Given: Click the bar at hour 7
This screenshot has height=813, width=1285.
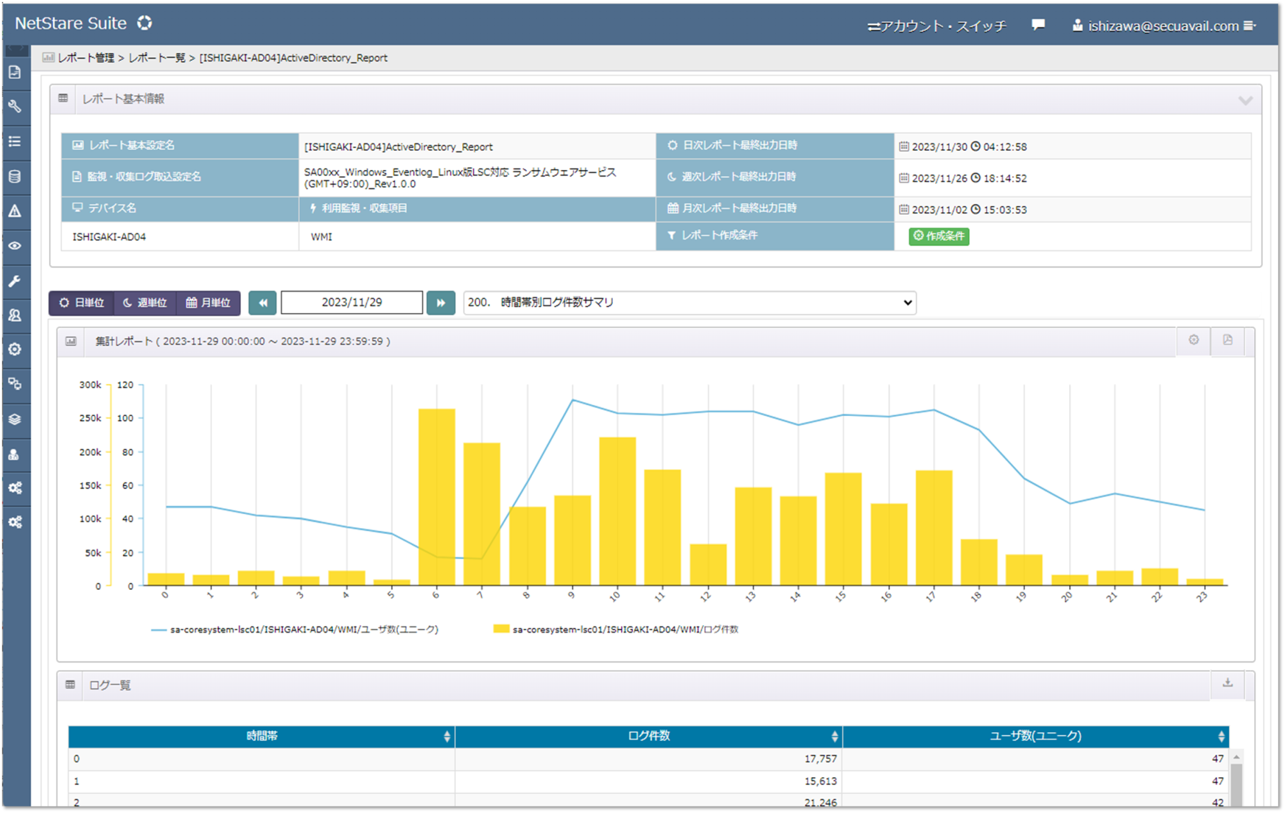Looking at the screenshot, I should [481, 514].
